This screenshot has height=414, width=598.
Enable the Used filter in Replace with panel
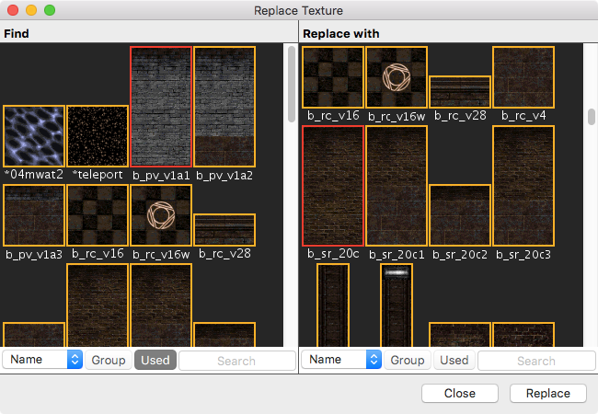coord(454,360)
